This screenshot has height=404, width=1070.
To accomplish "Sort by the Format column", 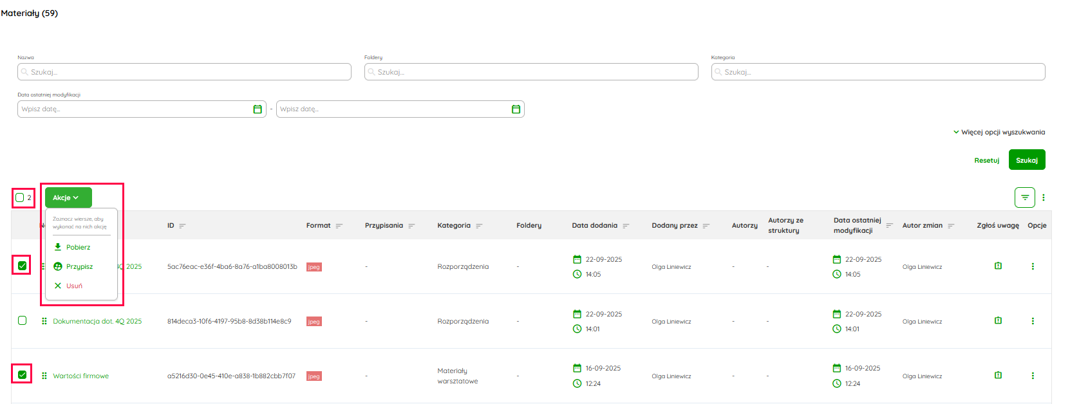I will point(339,226).
